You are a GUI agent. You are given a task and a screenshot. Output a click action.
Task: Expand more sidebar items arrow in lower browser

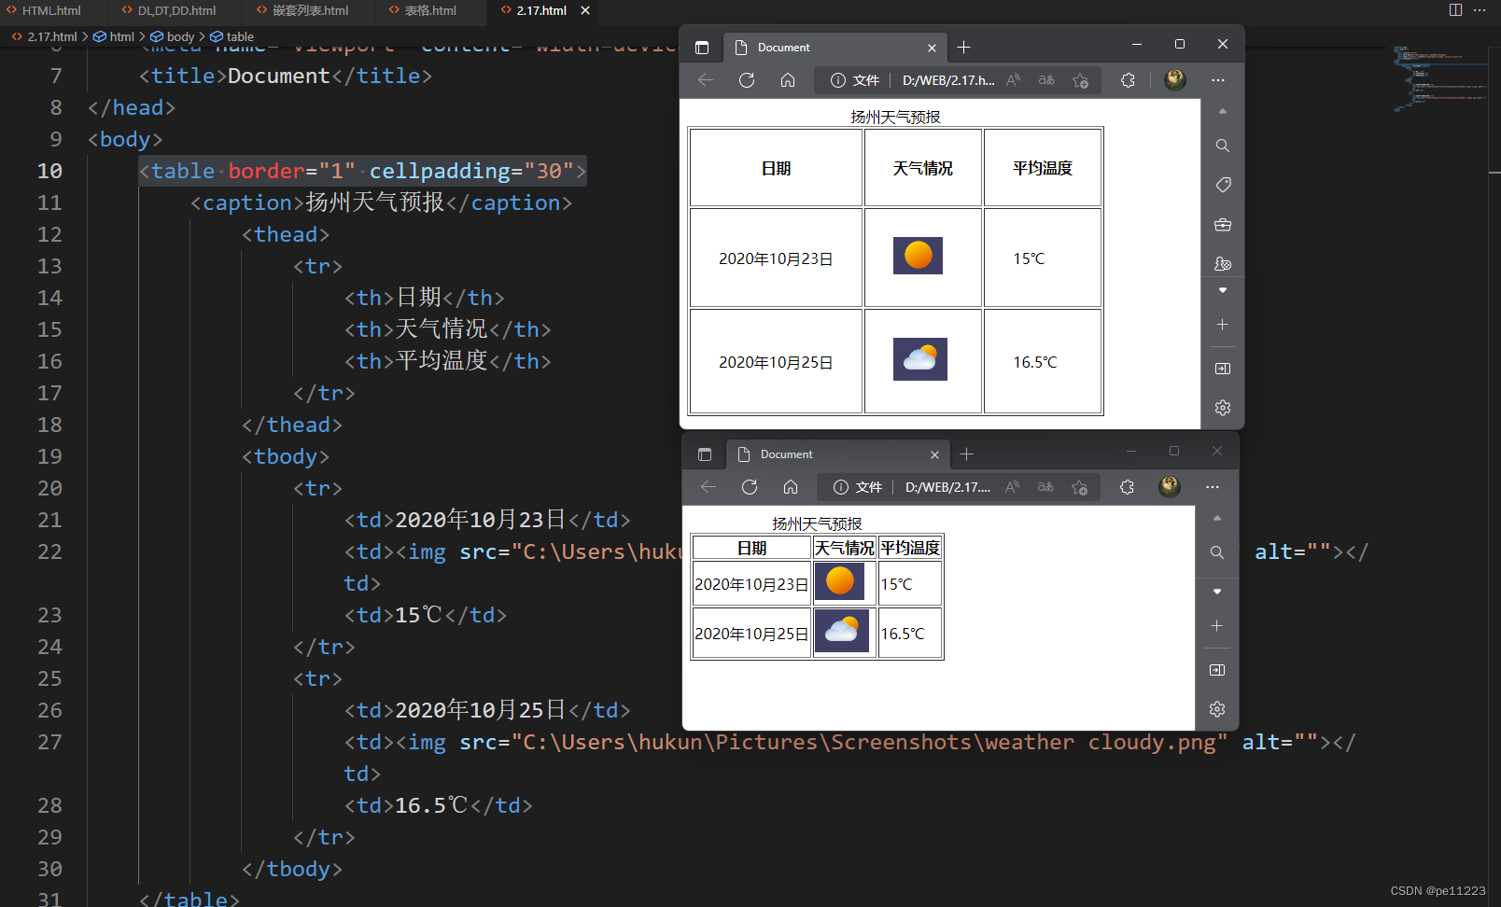[1217, 592]
